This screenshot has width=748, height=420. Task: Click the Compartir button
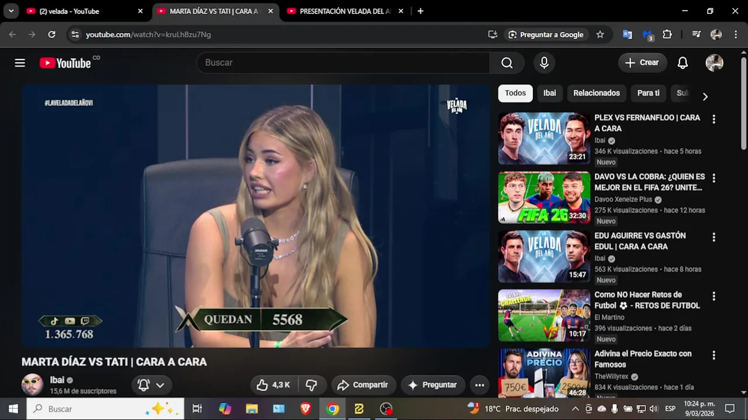363,385
